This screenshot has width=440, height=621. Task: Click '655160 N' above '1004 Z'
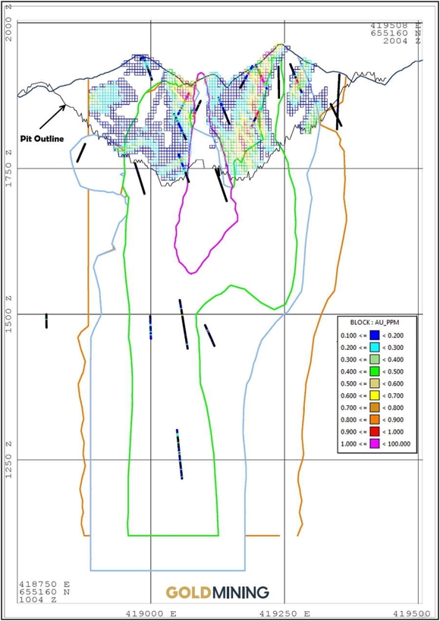[44, 591]
